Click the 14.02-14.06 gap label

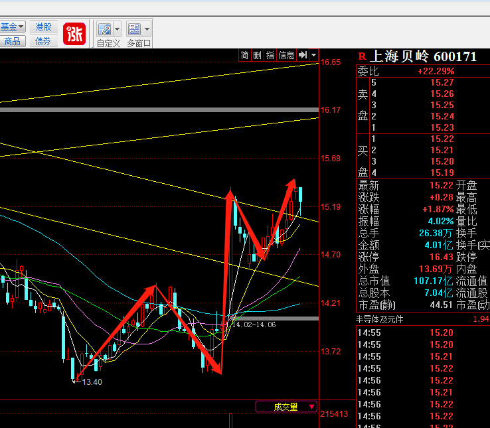pos(254,324)
